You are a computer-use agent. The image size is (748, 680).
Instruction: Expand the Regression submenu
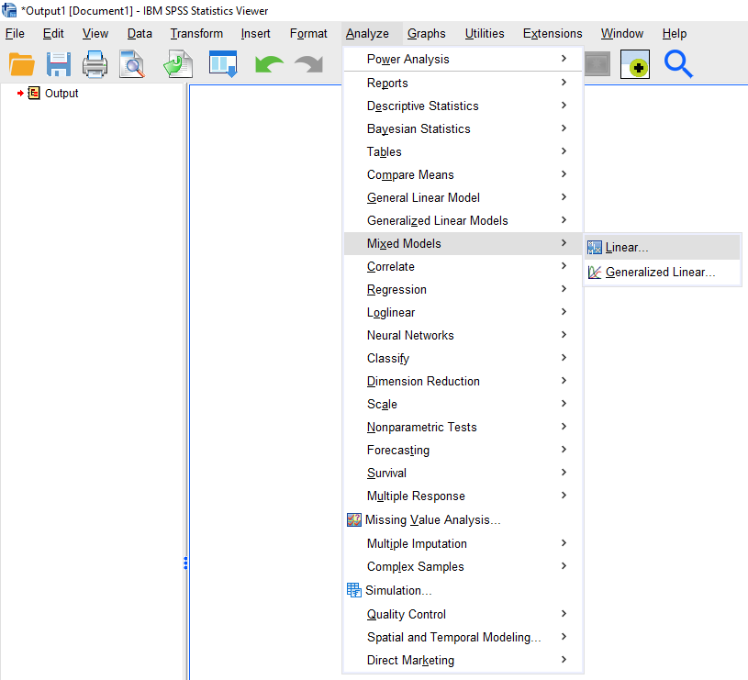pos(396,290)
